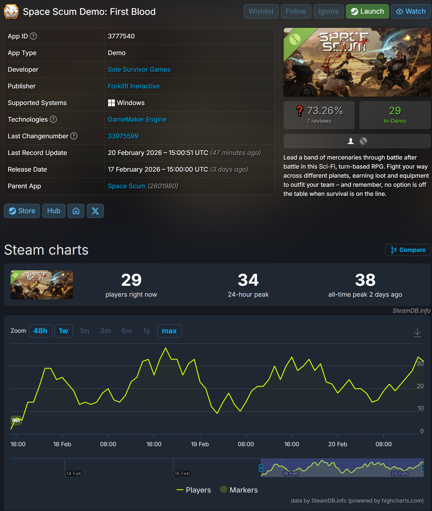Select the 1w zoom range
432x511 pixels.
click(64, 331)
